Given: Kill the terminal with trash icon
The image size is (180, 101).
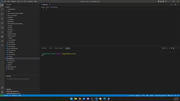Looking at the screenshot, I should click(x=174, y=48).
